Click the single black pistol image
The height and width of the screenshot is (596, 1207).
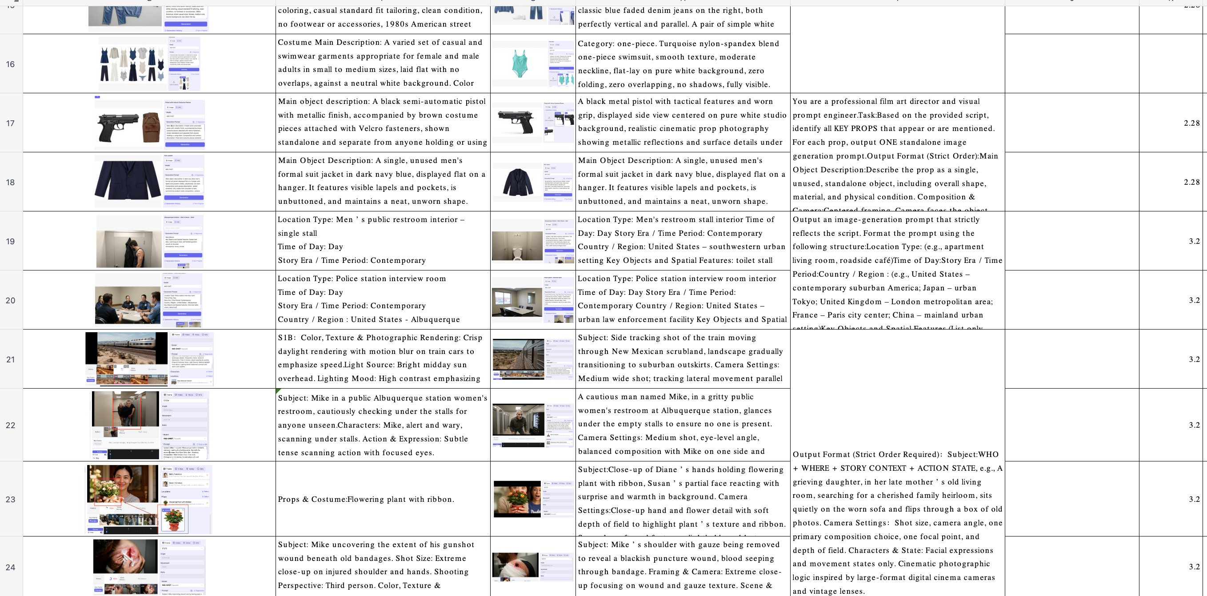pyautogui.click(x=533, y=123)
